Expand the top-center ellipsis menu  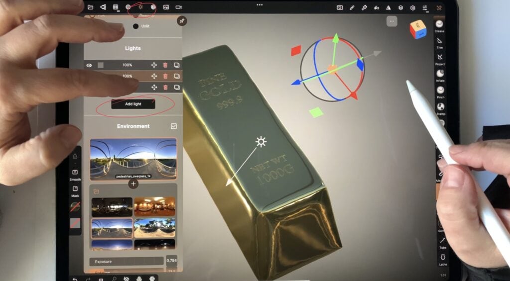pos(259,4)
